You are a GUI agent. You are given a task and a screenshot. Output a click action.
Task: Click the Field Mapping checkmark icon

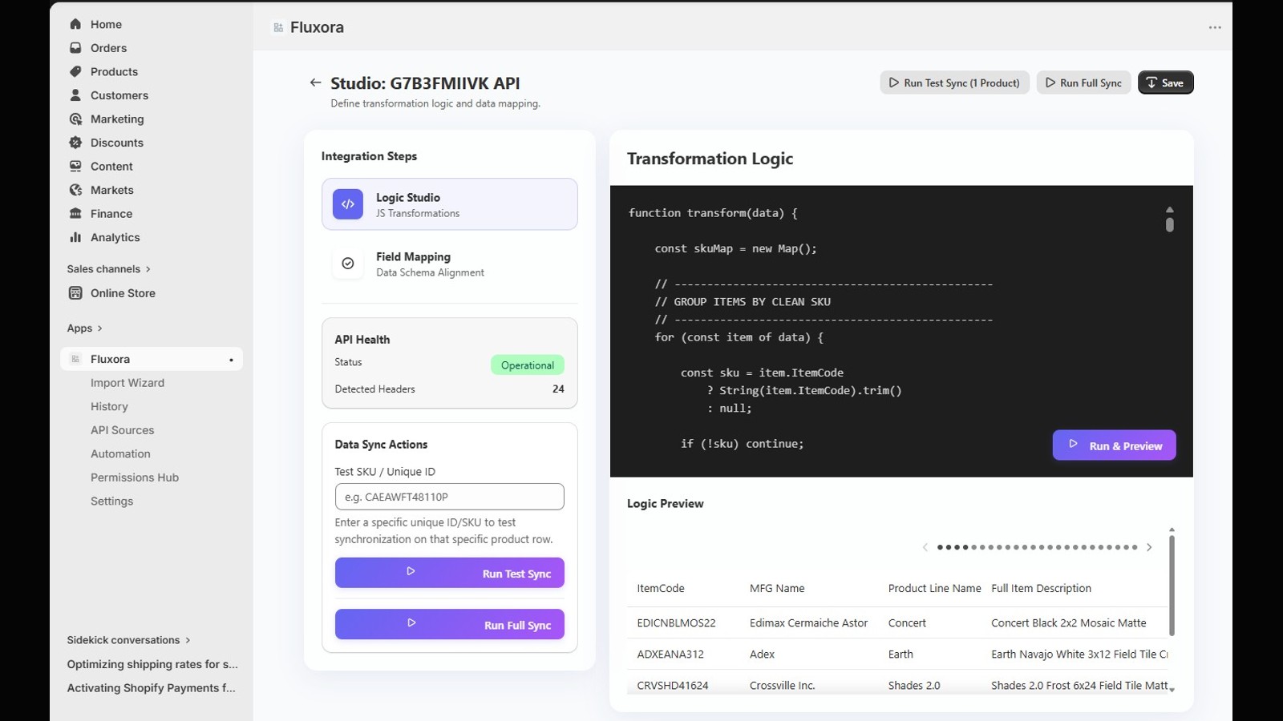348,264
